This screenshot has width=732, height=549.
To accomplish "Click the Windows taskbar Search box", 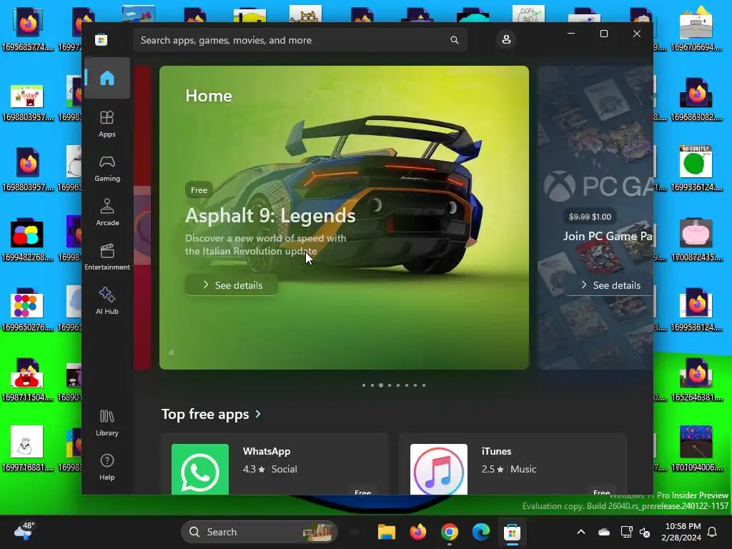I will 259,532.
